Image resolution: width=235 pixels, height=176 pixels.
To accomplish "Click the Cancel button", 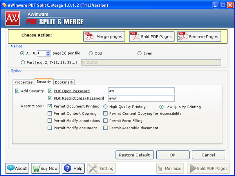I will click(x=208, y=155).
